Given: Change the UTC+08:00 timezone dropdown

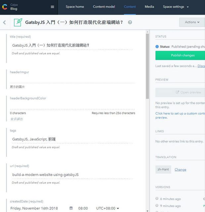Looking at the screenshot, I should (x=107, y=208).
